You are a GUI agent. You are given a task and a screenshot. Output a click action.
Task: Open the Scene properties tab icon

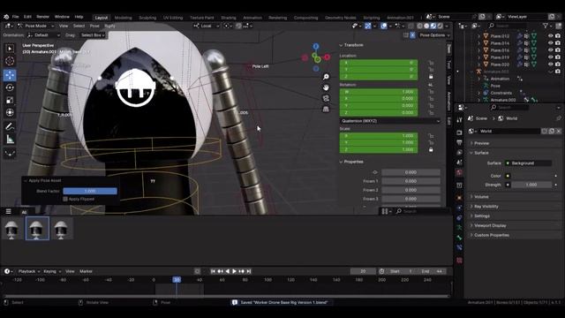coord(459,163)
